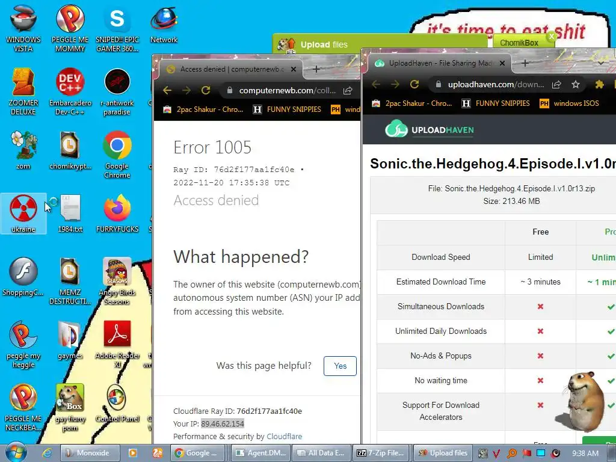Select the Skype SNIPED!! EPIC GAMER icon
The width and height of the screenshot is (616, 462).
click(117, 28)
